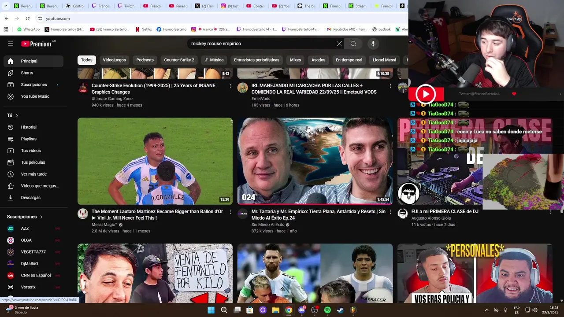Visit the Messi Magic channel name
564x317 pixels.
(x=104, y=225)
